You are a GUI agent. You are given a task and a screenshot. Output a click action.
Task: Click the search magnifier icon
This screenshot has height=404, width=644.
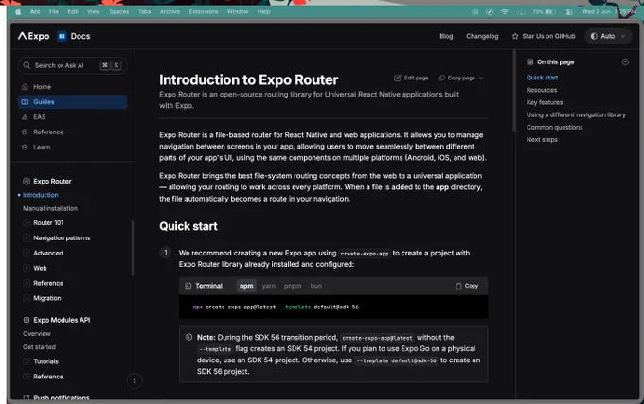(27, 65)
